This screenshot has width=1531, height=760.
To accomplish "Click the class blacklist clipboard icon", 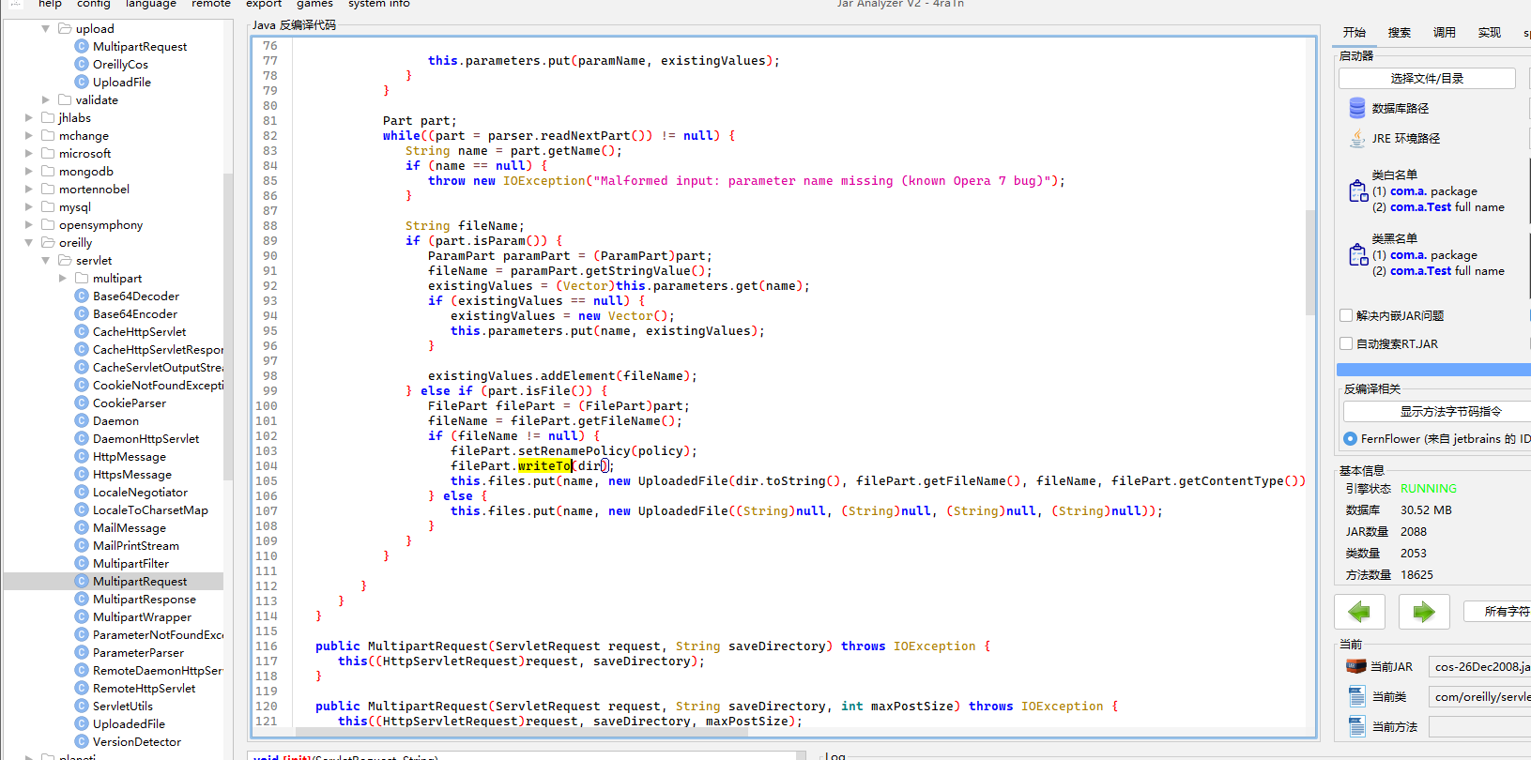I will click(x=1357, y=255).
